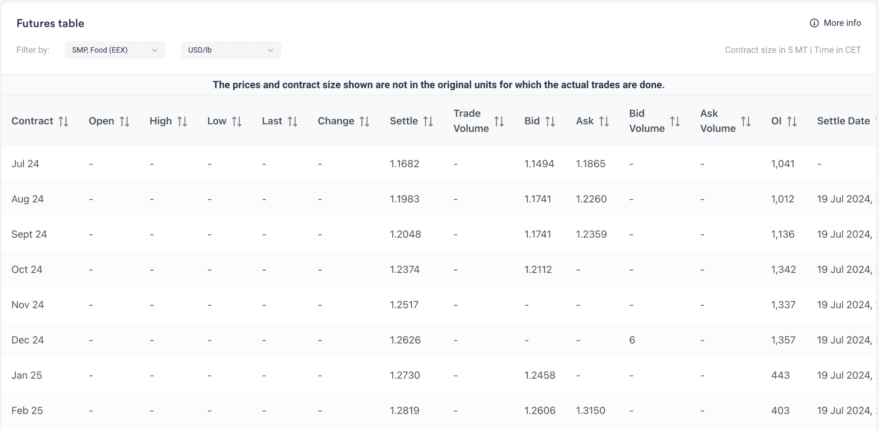Sort by Bid Volume arrows
The image size is (879, 430).
click(675, 121)
